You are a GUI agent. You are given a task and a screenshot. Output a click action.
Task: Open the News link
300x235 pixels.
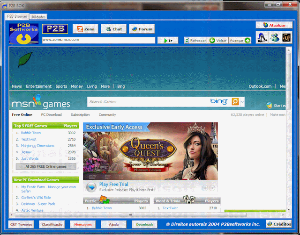pos(17,86)
